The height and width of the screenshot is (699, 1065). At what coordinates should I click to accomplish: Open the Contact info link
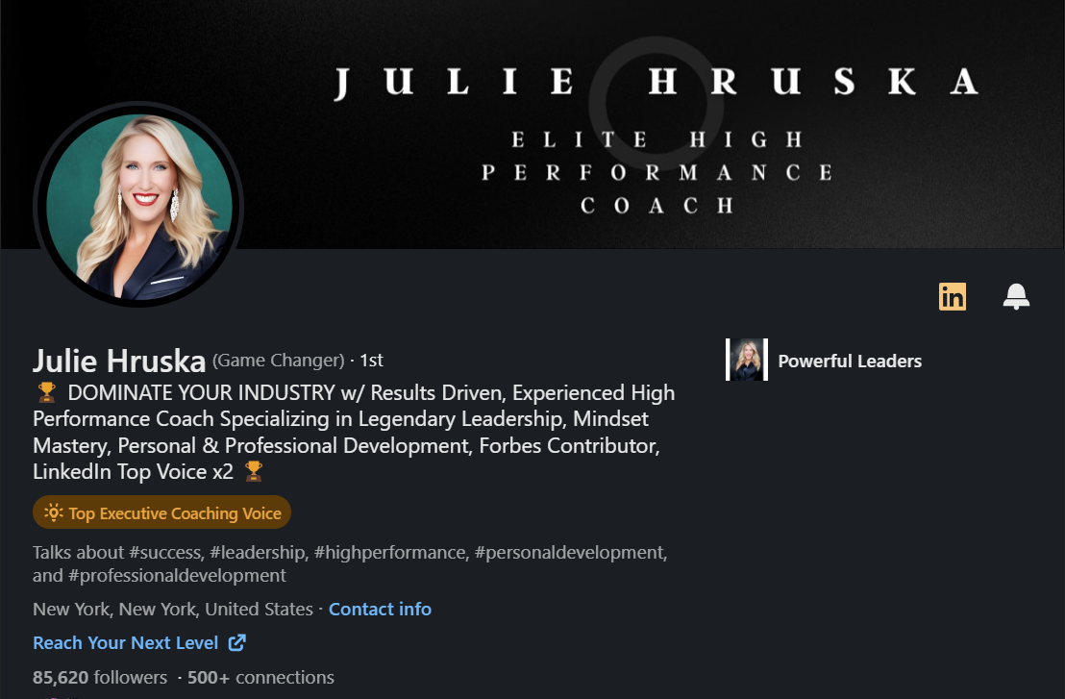[380, 609]
